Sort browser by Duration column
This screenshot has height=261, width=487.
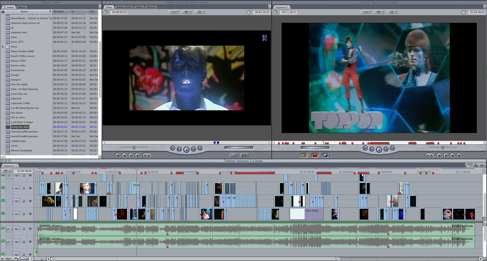[x=62, y=12]
